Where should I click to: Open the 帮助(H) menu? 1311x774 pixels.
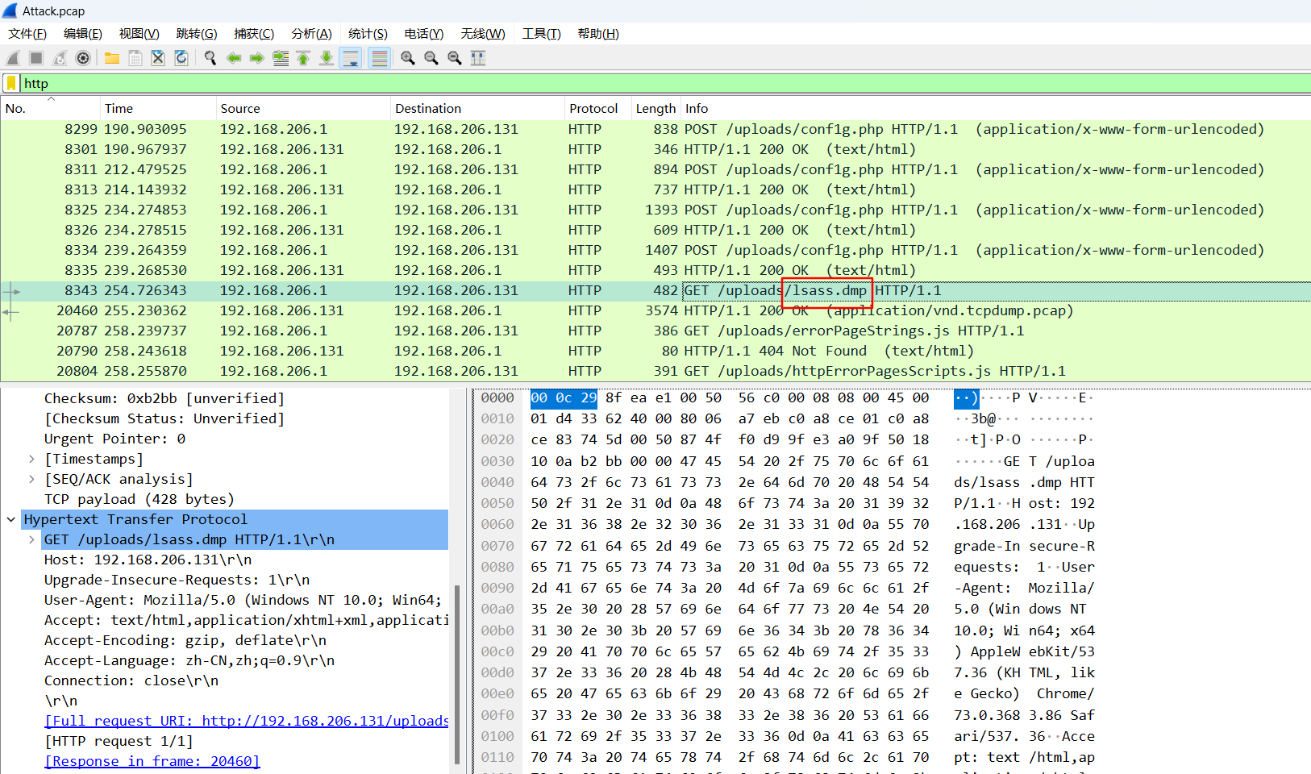coord(598,34)
